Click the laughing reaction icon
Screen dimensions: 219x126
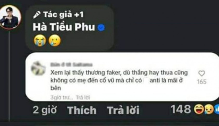pos(199,109)
